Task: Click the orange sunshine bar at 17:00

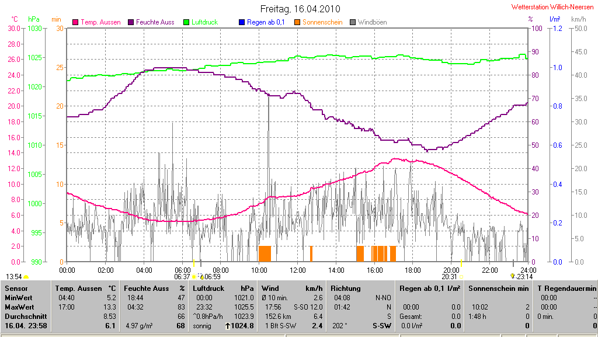Action: click(393, 254)
